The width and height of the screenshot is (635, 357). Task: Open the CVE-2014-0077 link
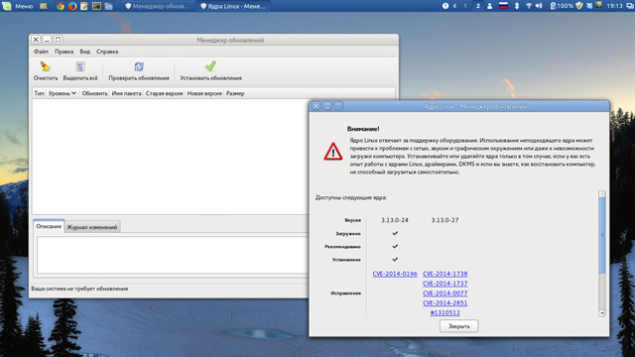pos(445,294)
